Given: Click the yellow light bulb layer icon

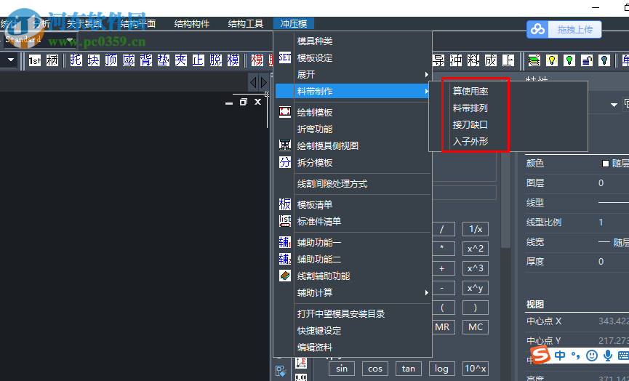Looking at the screenshot, I should tap(552, 60).
